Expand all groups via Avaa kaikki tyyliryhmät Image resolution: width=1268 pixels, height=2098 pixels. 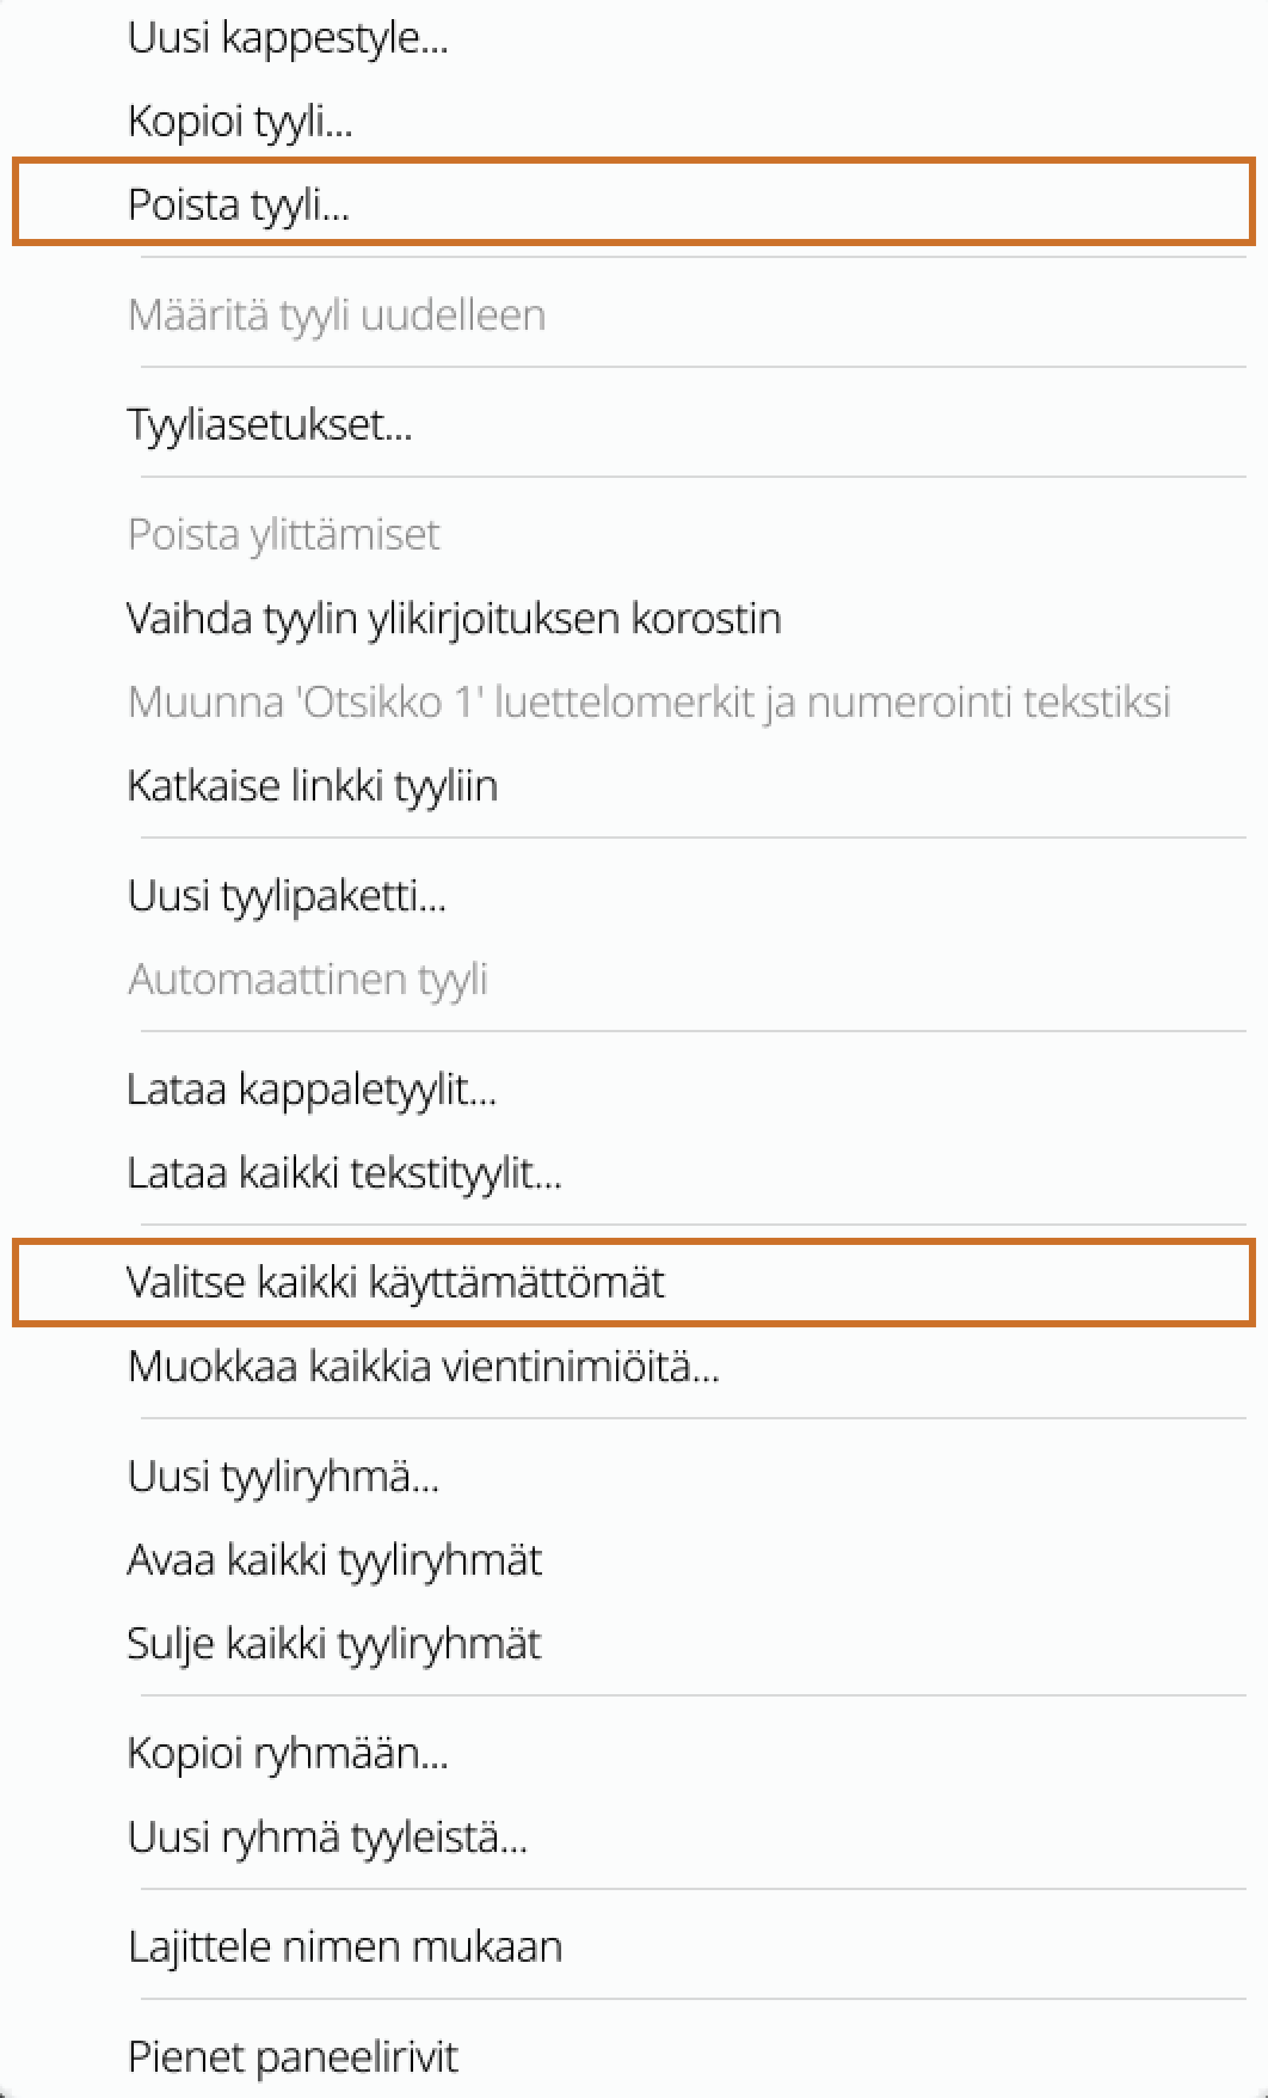(x=334, y=1560)
